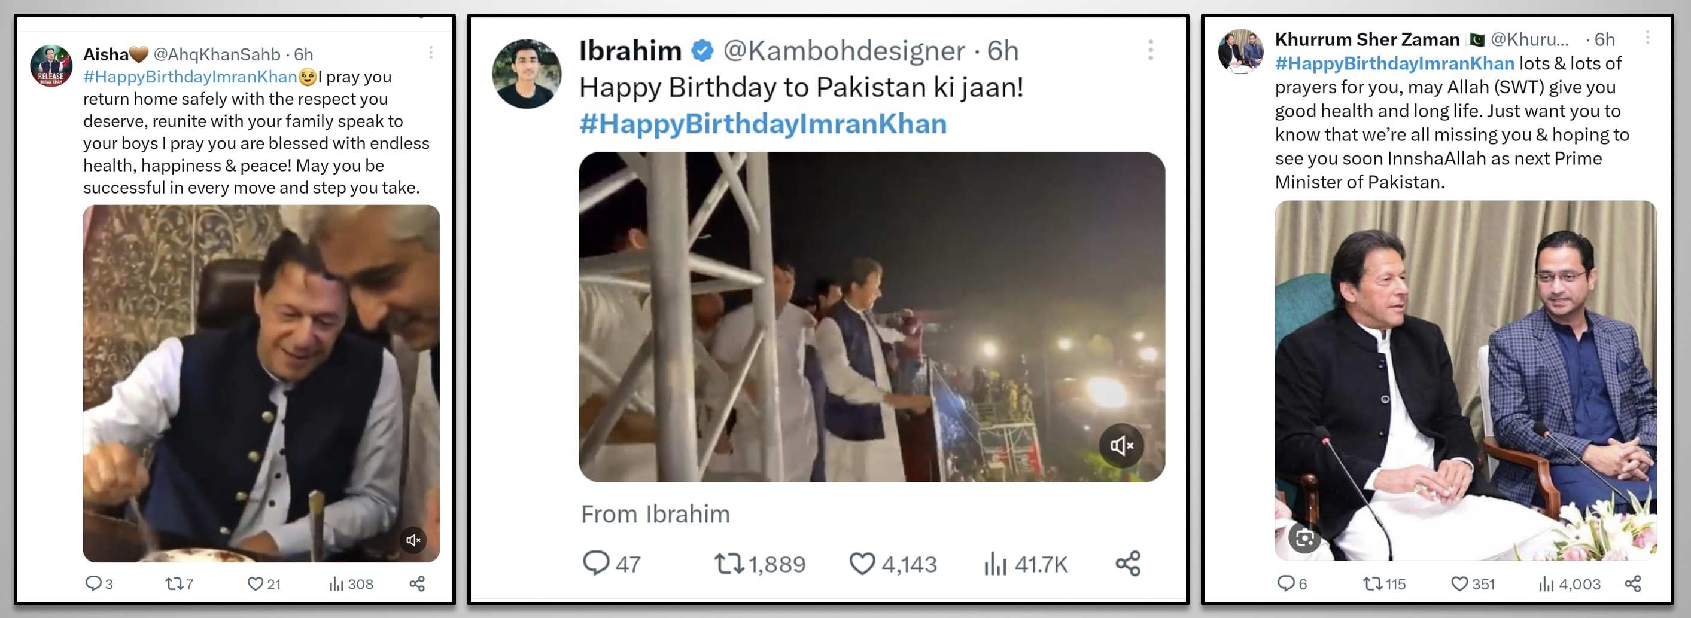Reply to Ibrahim's birthday tweet

(596, 564)
